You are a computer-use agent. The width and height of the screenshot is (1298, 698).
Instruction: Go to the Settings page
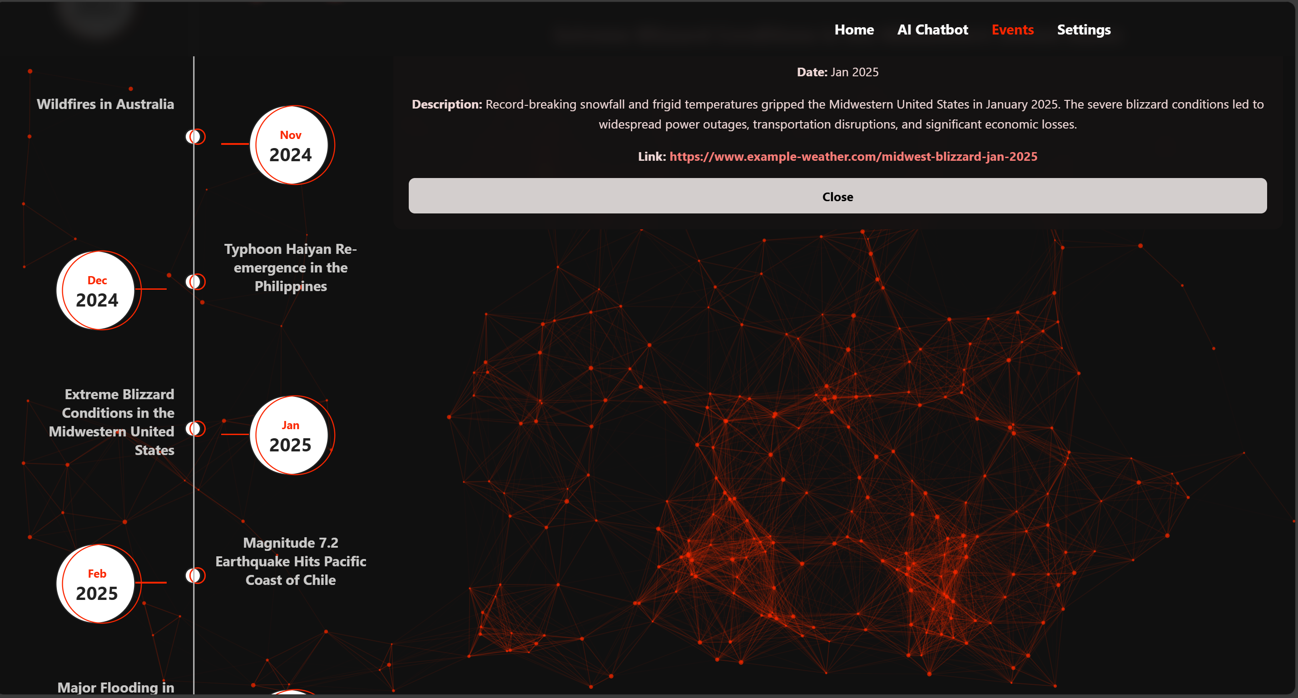pyautogui.click(x=1083, y=30)
